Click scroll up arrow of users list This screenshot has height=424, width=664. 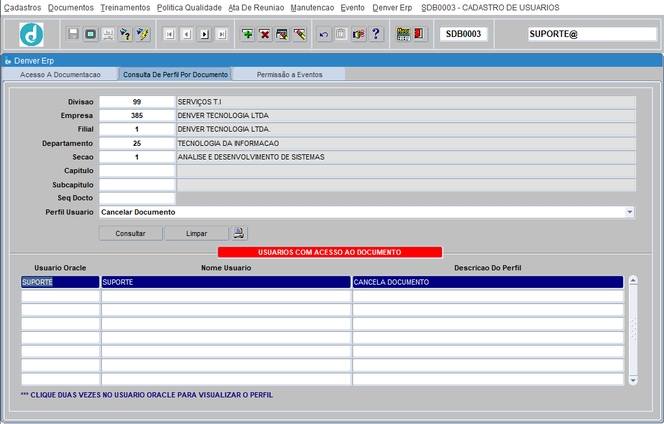point(633,280)
